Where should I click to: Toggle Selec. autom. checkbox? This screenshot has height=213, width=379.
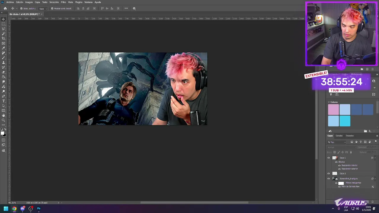pyautogui.click(x=21, y=8)
